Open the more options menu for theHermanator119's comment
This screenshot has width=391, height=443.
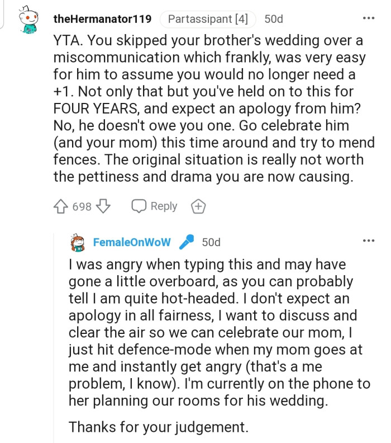coord(369,18)
